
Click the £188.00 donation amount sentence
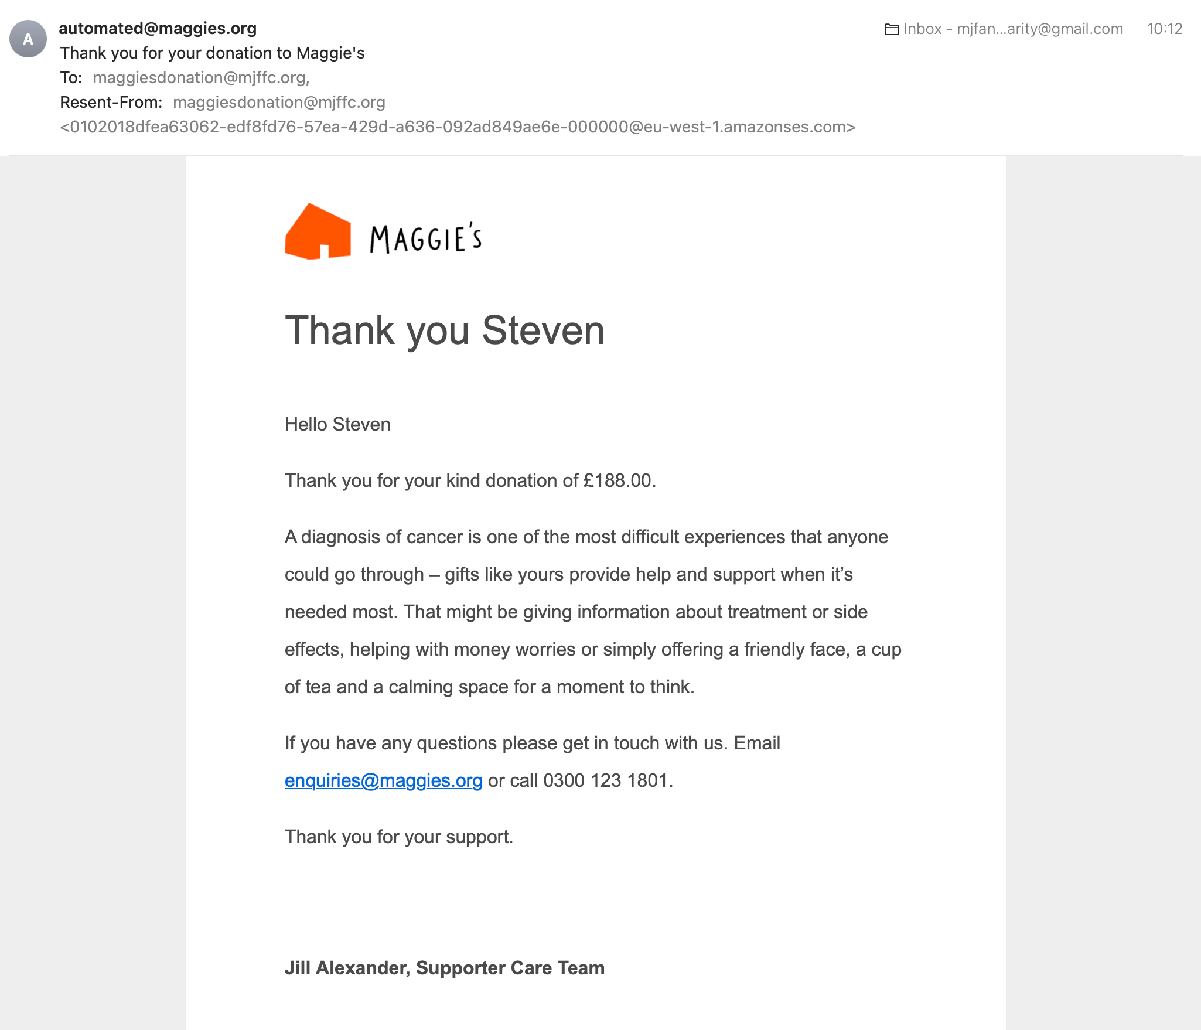[470, 480]
